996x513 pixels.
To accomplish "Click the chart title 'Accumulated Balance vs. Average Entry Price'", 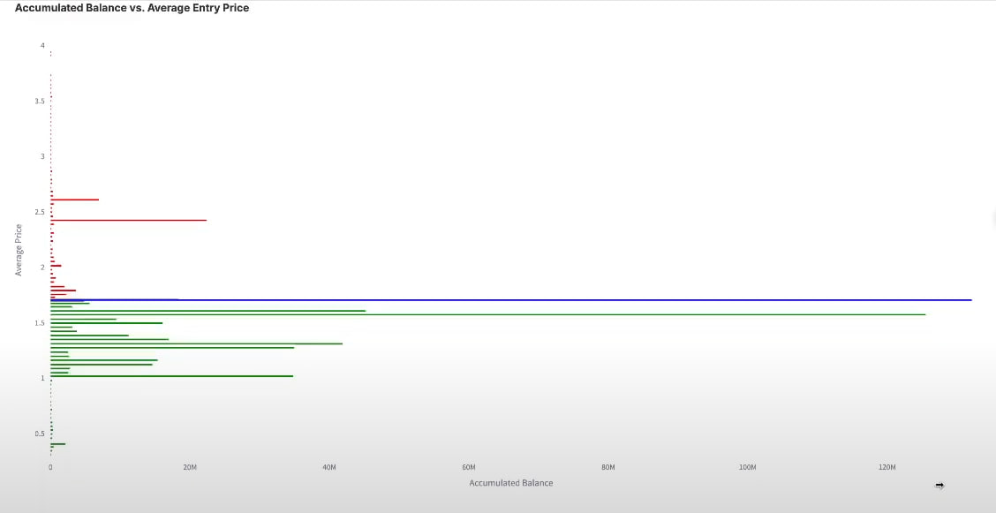I will (x=132, y=8).
